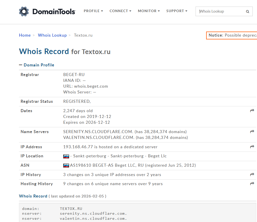This screenshot has height=222, width=257.
Task: Click the Notice: Possible deprecation banner
Action: 232,35
